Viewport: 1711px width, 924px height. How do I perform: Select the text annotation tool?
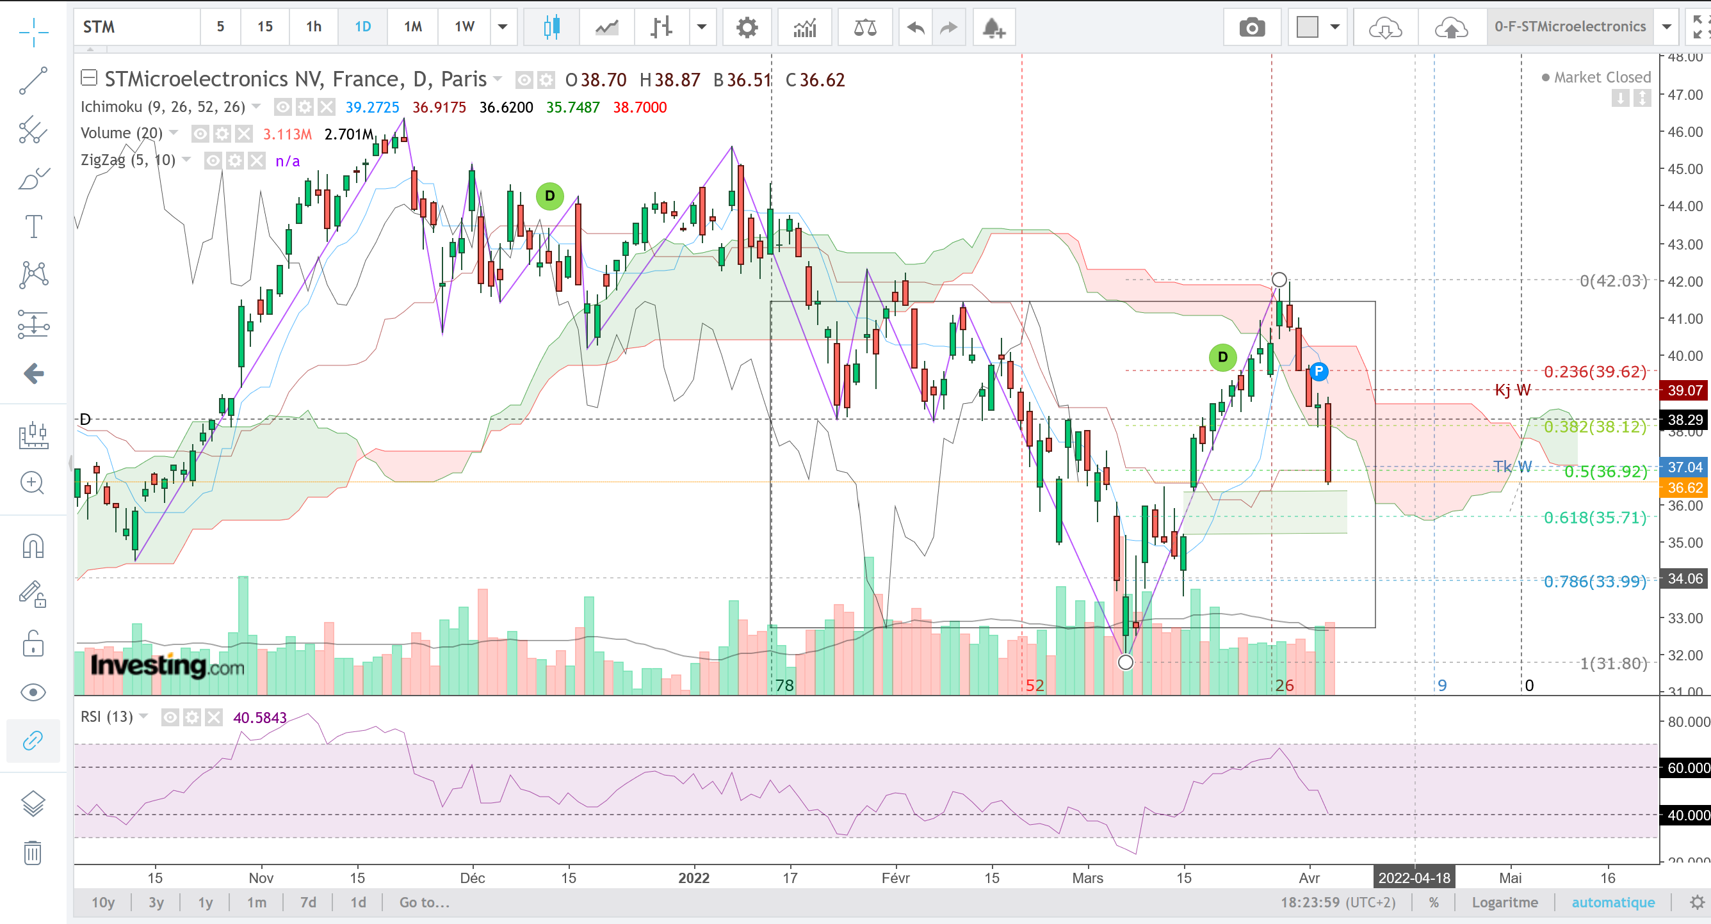click(x=33, y=227)
